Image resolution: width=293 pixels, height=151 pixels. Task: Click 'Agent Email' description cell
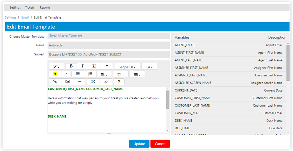274,45
